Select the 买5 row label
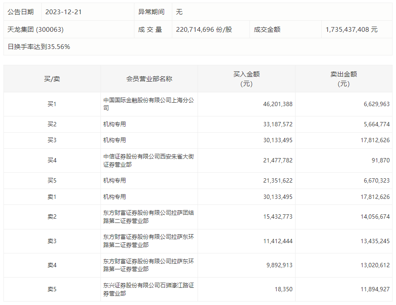The width and height of the screenshot is (396, 305). coord(52,181)
